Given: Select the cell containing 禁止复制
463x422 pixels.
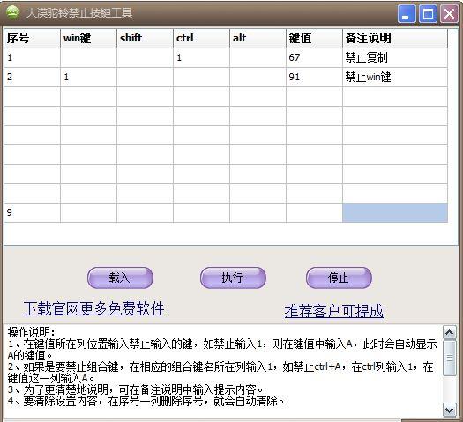Looking at the screenshot, I should (x=395, y=57).
